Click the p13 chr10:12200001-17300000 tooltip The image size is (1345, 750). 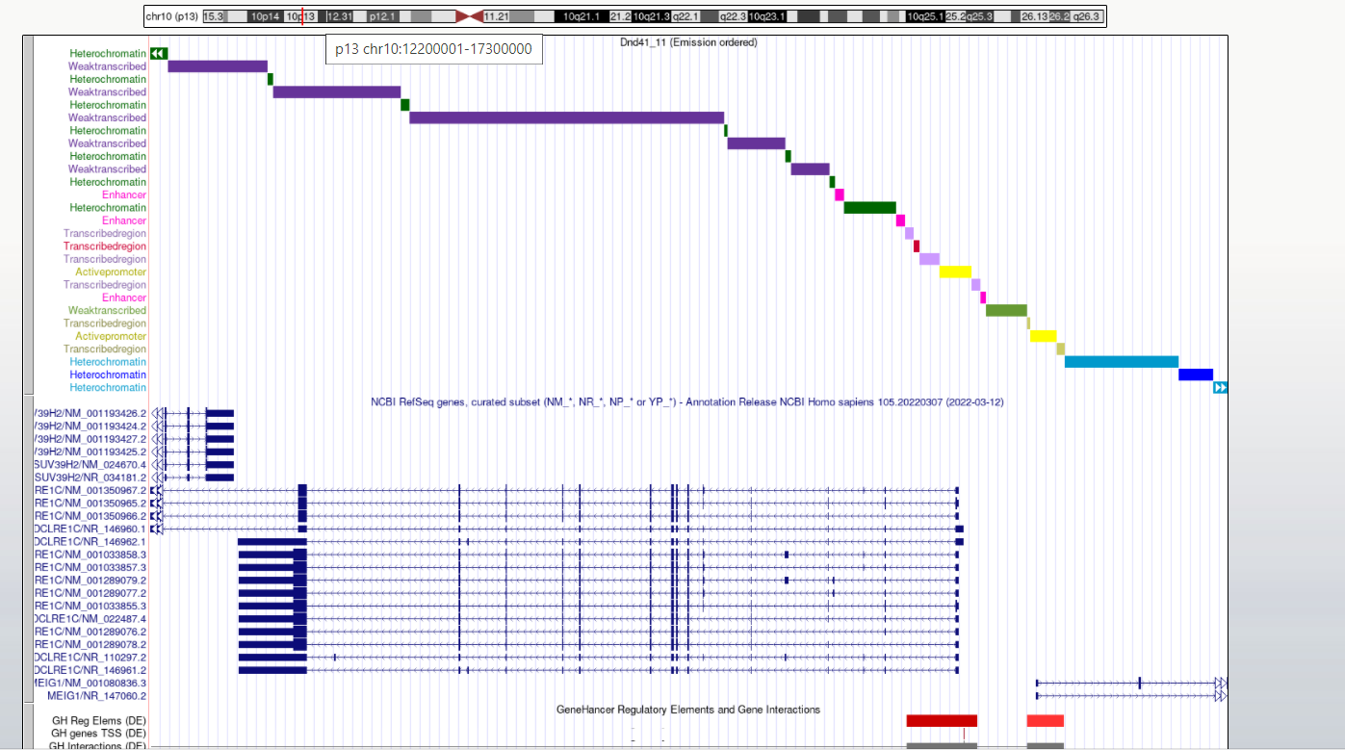click(433, 49)
